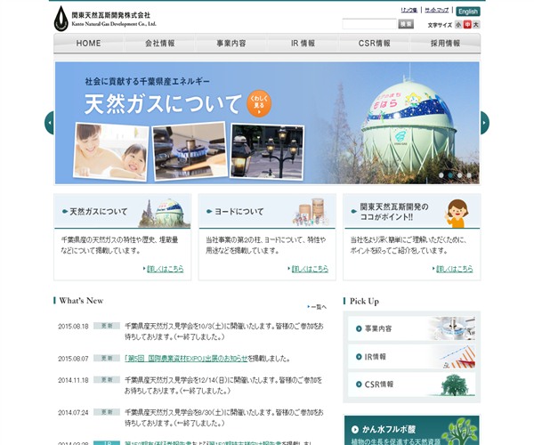The width and height of the screenshot is (534, 445).
Task: Click orange くわしく見る circle on banner
Action: click(x=259, y=103)
